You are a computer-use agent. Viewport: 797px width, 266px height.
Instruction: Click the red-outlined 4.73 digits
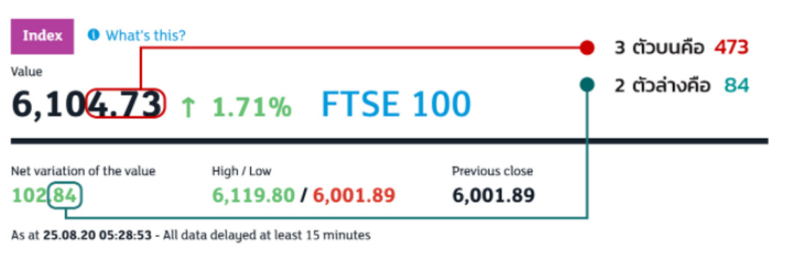pyautogui.click(x=126, y=104)
